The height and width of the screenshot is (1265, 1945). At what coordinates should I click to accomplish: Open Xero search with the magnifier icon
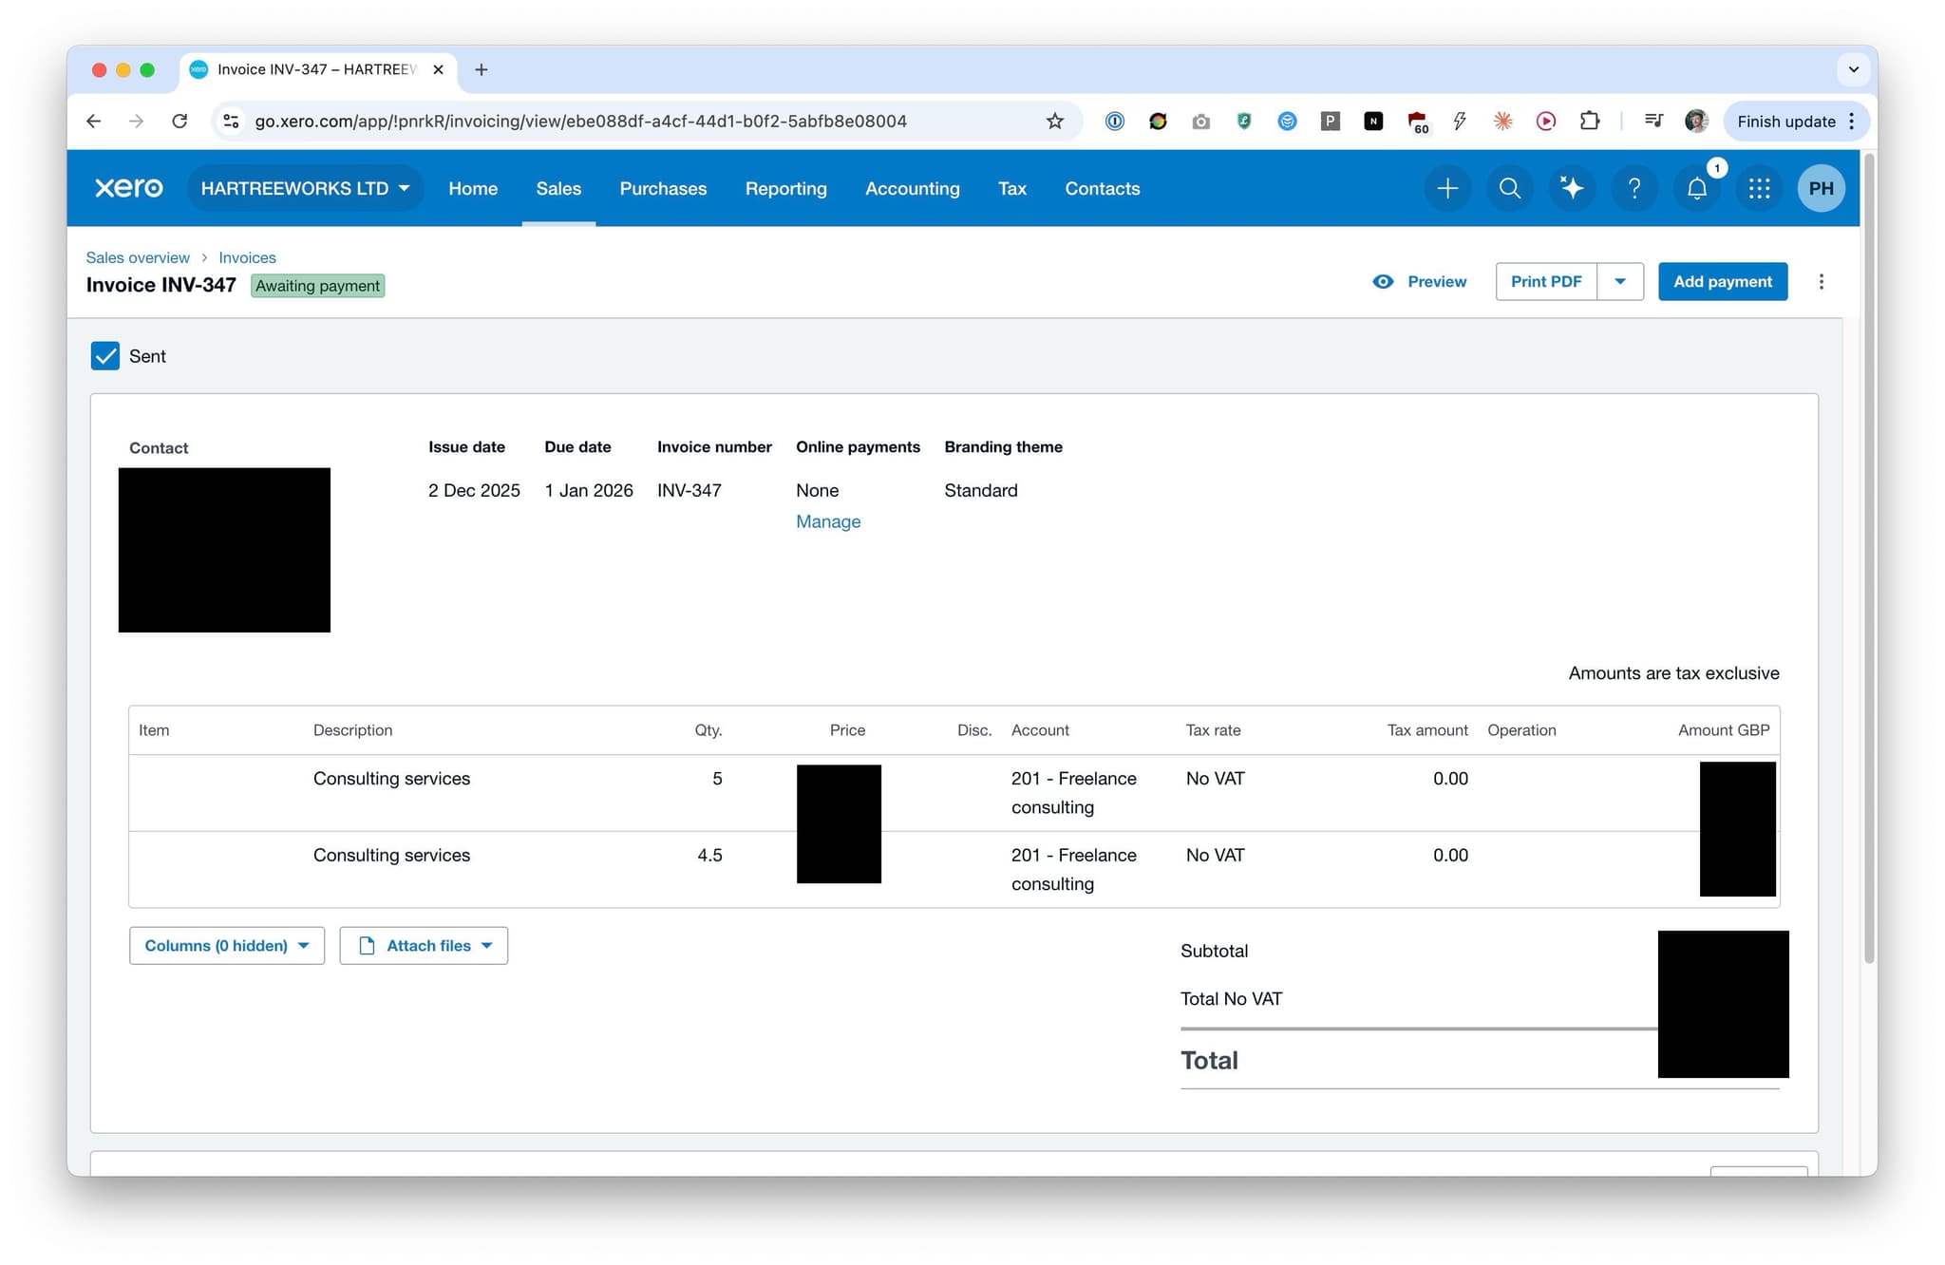click(1510, 188)
